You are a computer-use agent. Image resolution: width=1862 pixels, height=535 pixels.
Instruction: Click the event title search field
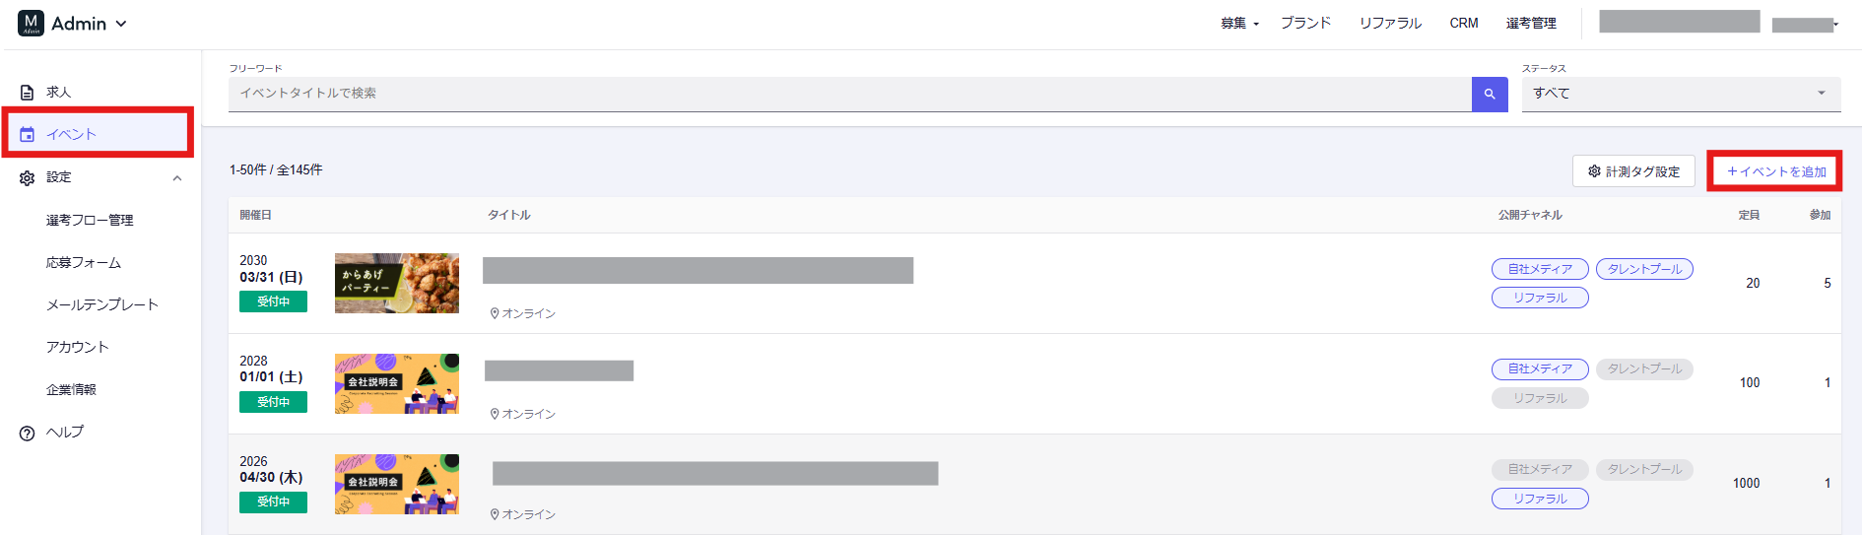pyautogui.click(x=849, y=94)
